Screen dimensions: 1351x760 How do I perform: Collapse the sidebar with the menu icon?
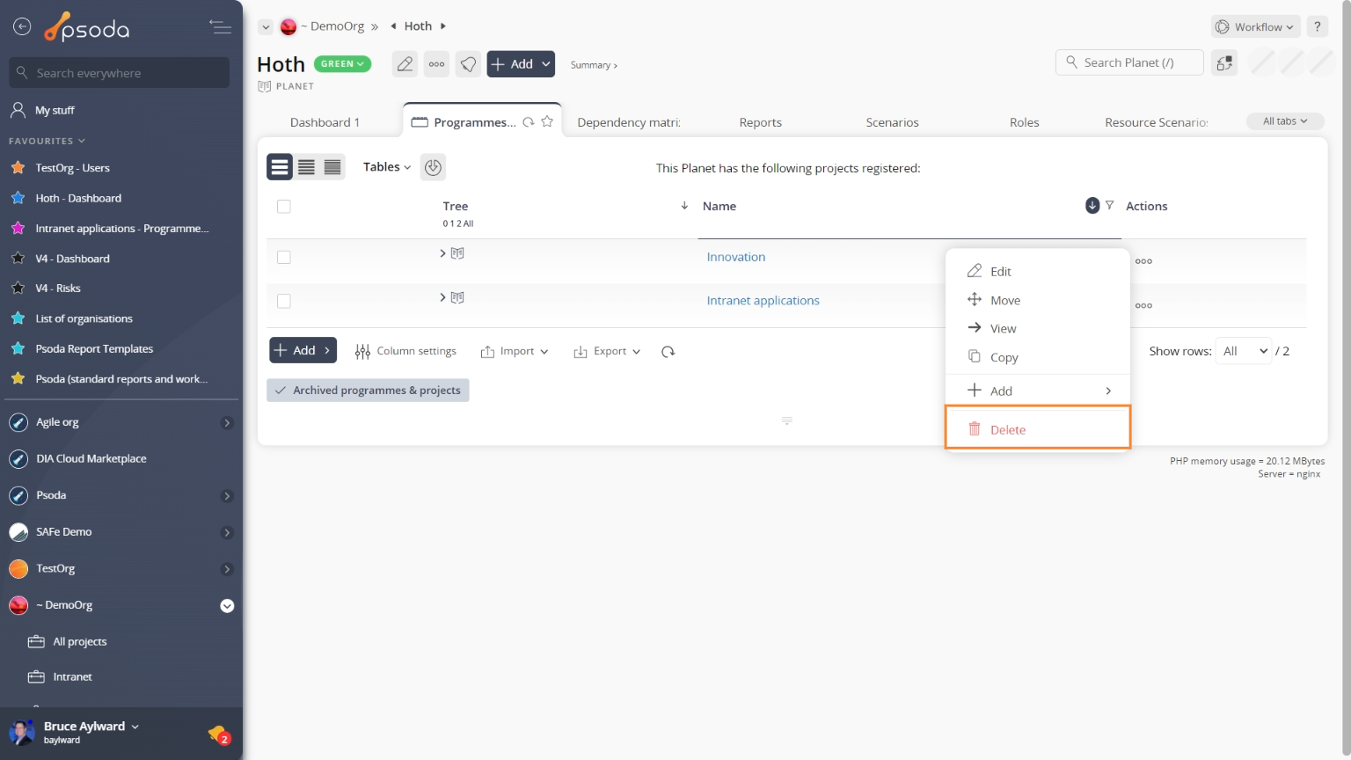coord(220,27)
